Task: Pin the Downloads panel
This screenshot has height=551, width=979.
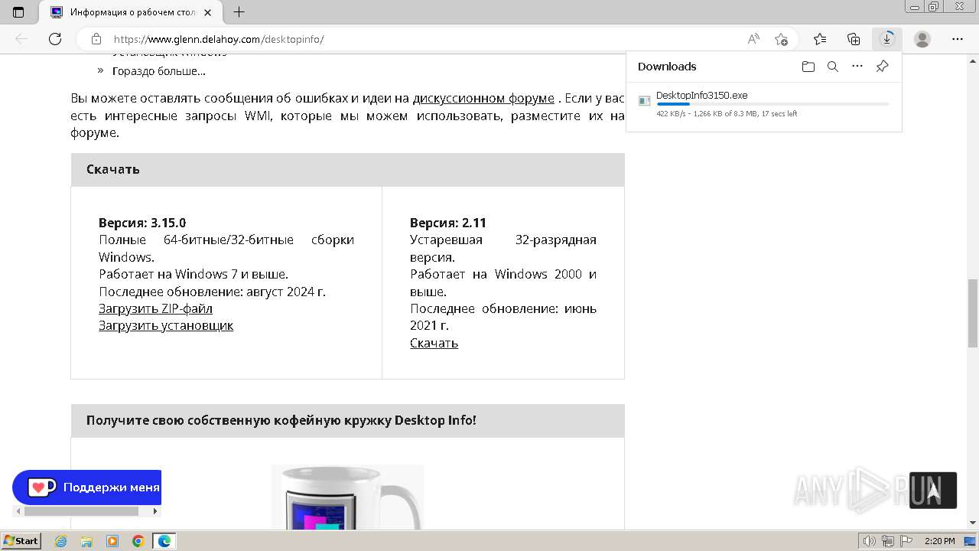Action: (882, 67)
